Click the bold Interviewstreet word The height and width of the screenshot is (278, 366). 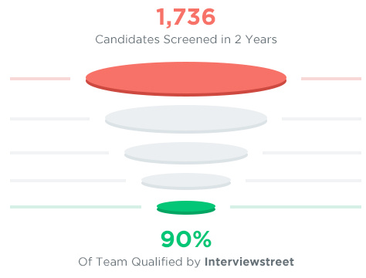(249, 262)
